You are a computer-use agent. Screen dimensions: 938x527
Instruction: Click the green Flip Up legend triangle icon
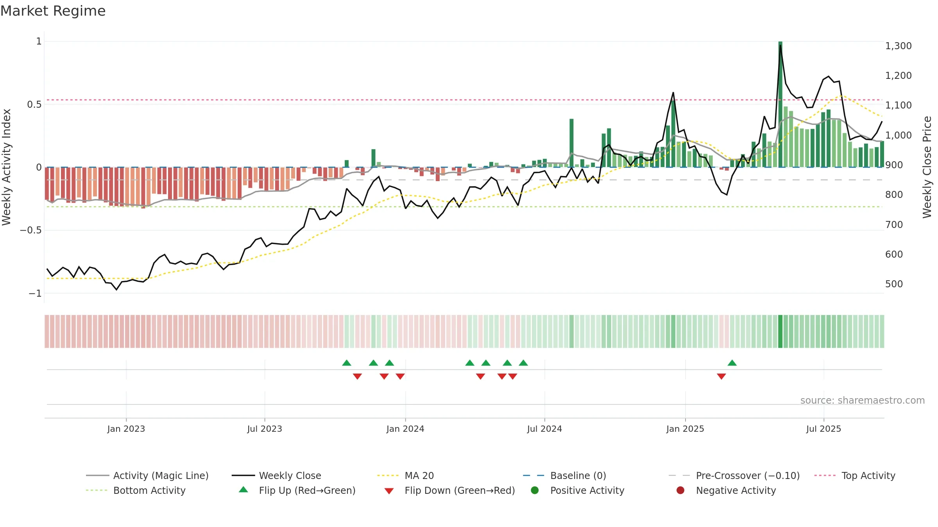[243, 490]
